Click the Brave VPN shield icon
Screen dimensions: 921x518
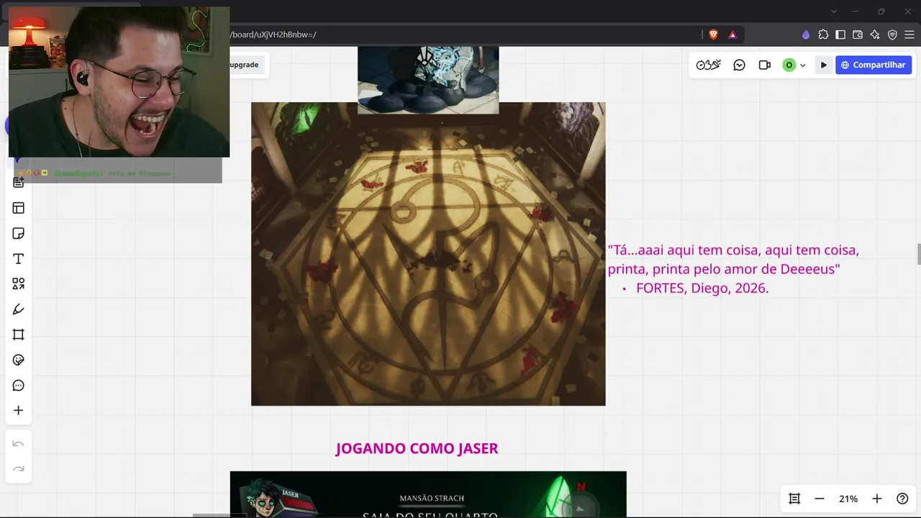point(892,35)
